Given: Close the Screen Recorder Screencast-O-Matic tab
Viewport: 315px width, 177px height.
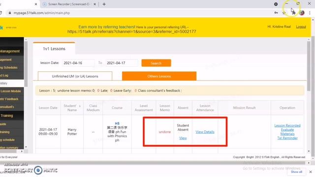Looking at the screenshot, I should coord(94,4).
